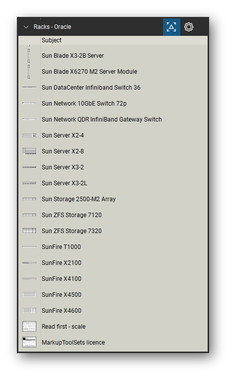Select the SunFire X4100 symbol icon
The width and height of the screenshot is (226, 370).
29,279
